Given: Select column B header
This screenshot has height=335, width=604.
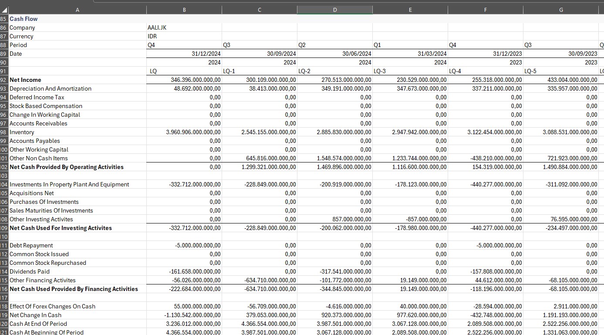Looking at the screenshot, I should pyautogui.click(x=184, y=10).
